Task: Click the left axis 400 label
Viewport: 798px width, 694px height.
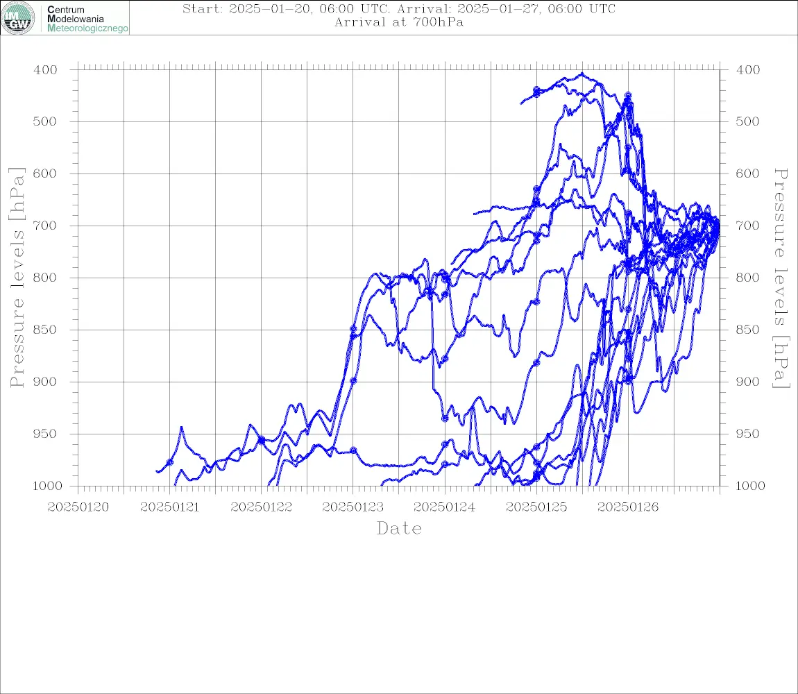Action: pos(45,70)
